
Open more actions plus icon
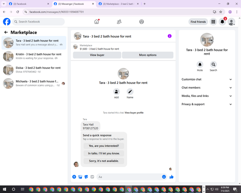point(74,177)
